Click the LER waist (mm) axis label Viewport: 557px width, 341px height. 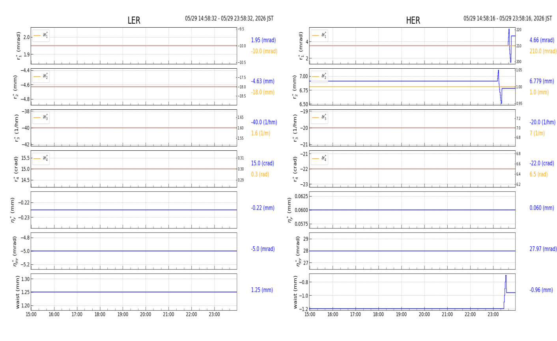(17, 292)
